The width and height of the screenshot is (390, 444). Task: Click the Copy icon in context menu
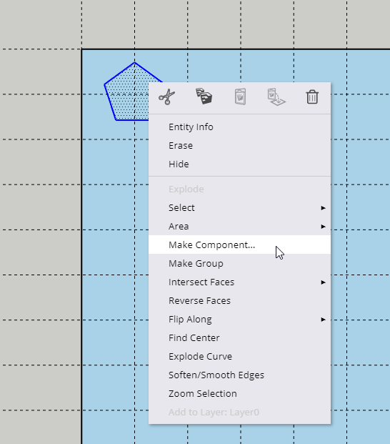204,97
